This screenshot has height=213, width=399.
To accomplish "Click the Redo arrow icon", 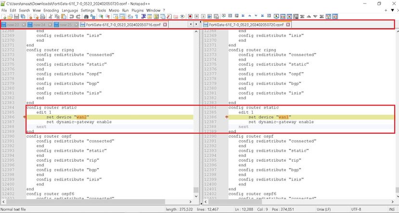I will click(x=78, y=16).
